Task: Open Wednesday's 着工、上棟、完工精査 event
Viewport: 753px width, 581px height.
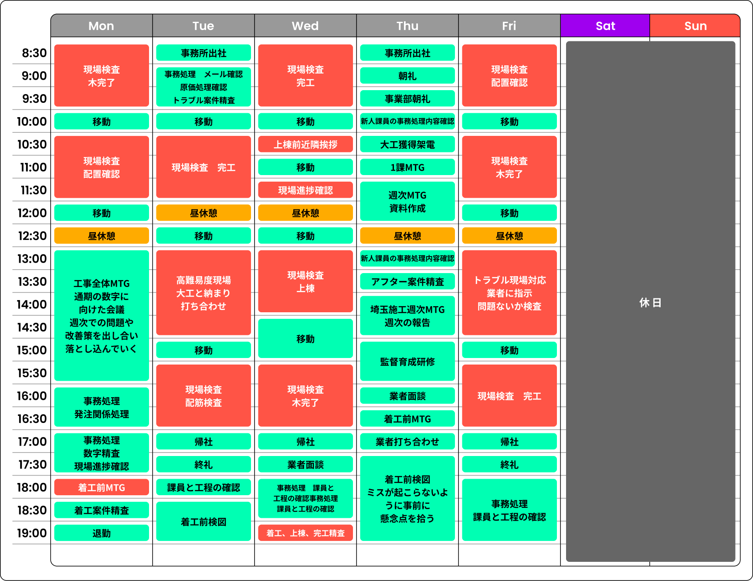Action: 305,533
